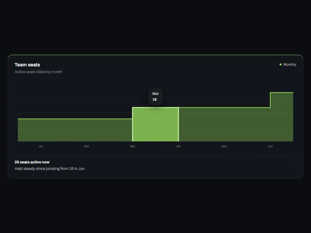Click the green Monthly legend dot
311x233 pixels.
[x=280, y=65]
